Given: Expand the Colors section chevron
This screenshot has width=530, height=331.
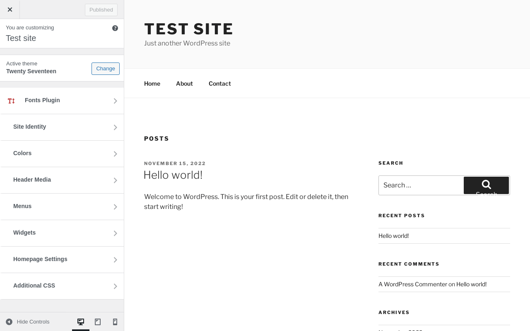Looking at the screenshot, I should pos(116,154).
